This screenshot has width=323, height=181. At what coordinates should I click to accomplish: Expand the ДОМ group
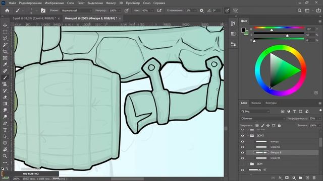pos(248,164)
